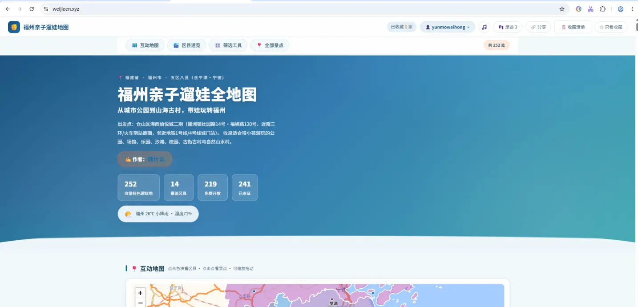
Task: Click the 互动地图 section heading
Action: (152, 269)
